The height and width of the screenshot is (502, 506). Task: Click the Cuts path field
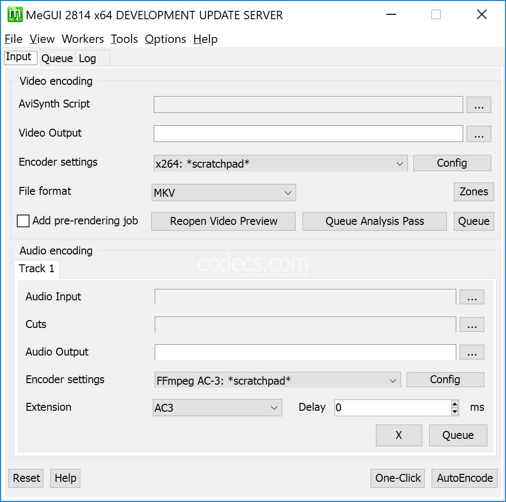point(305,324)
